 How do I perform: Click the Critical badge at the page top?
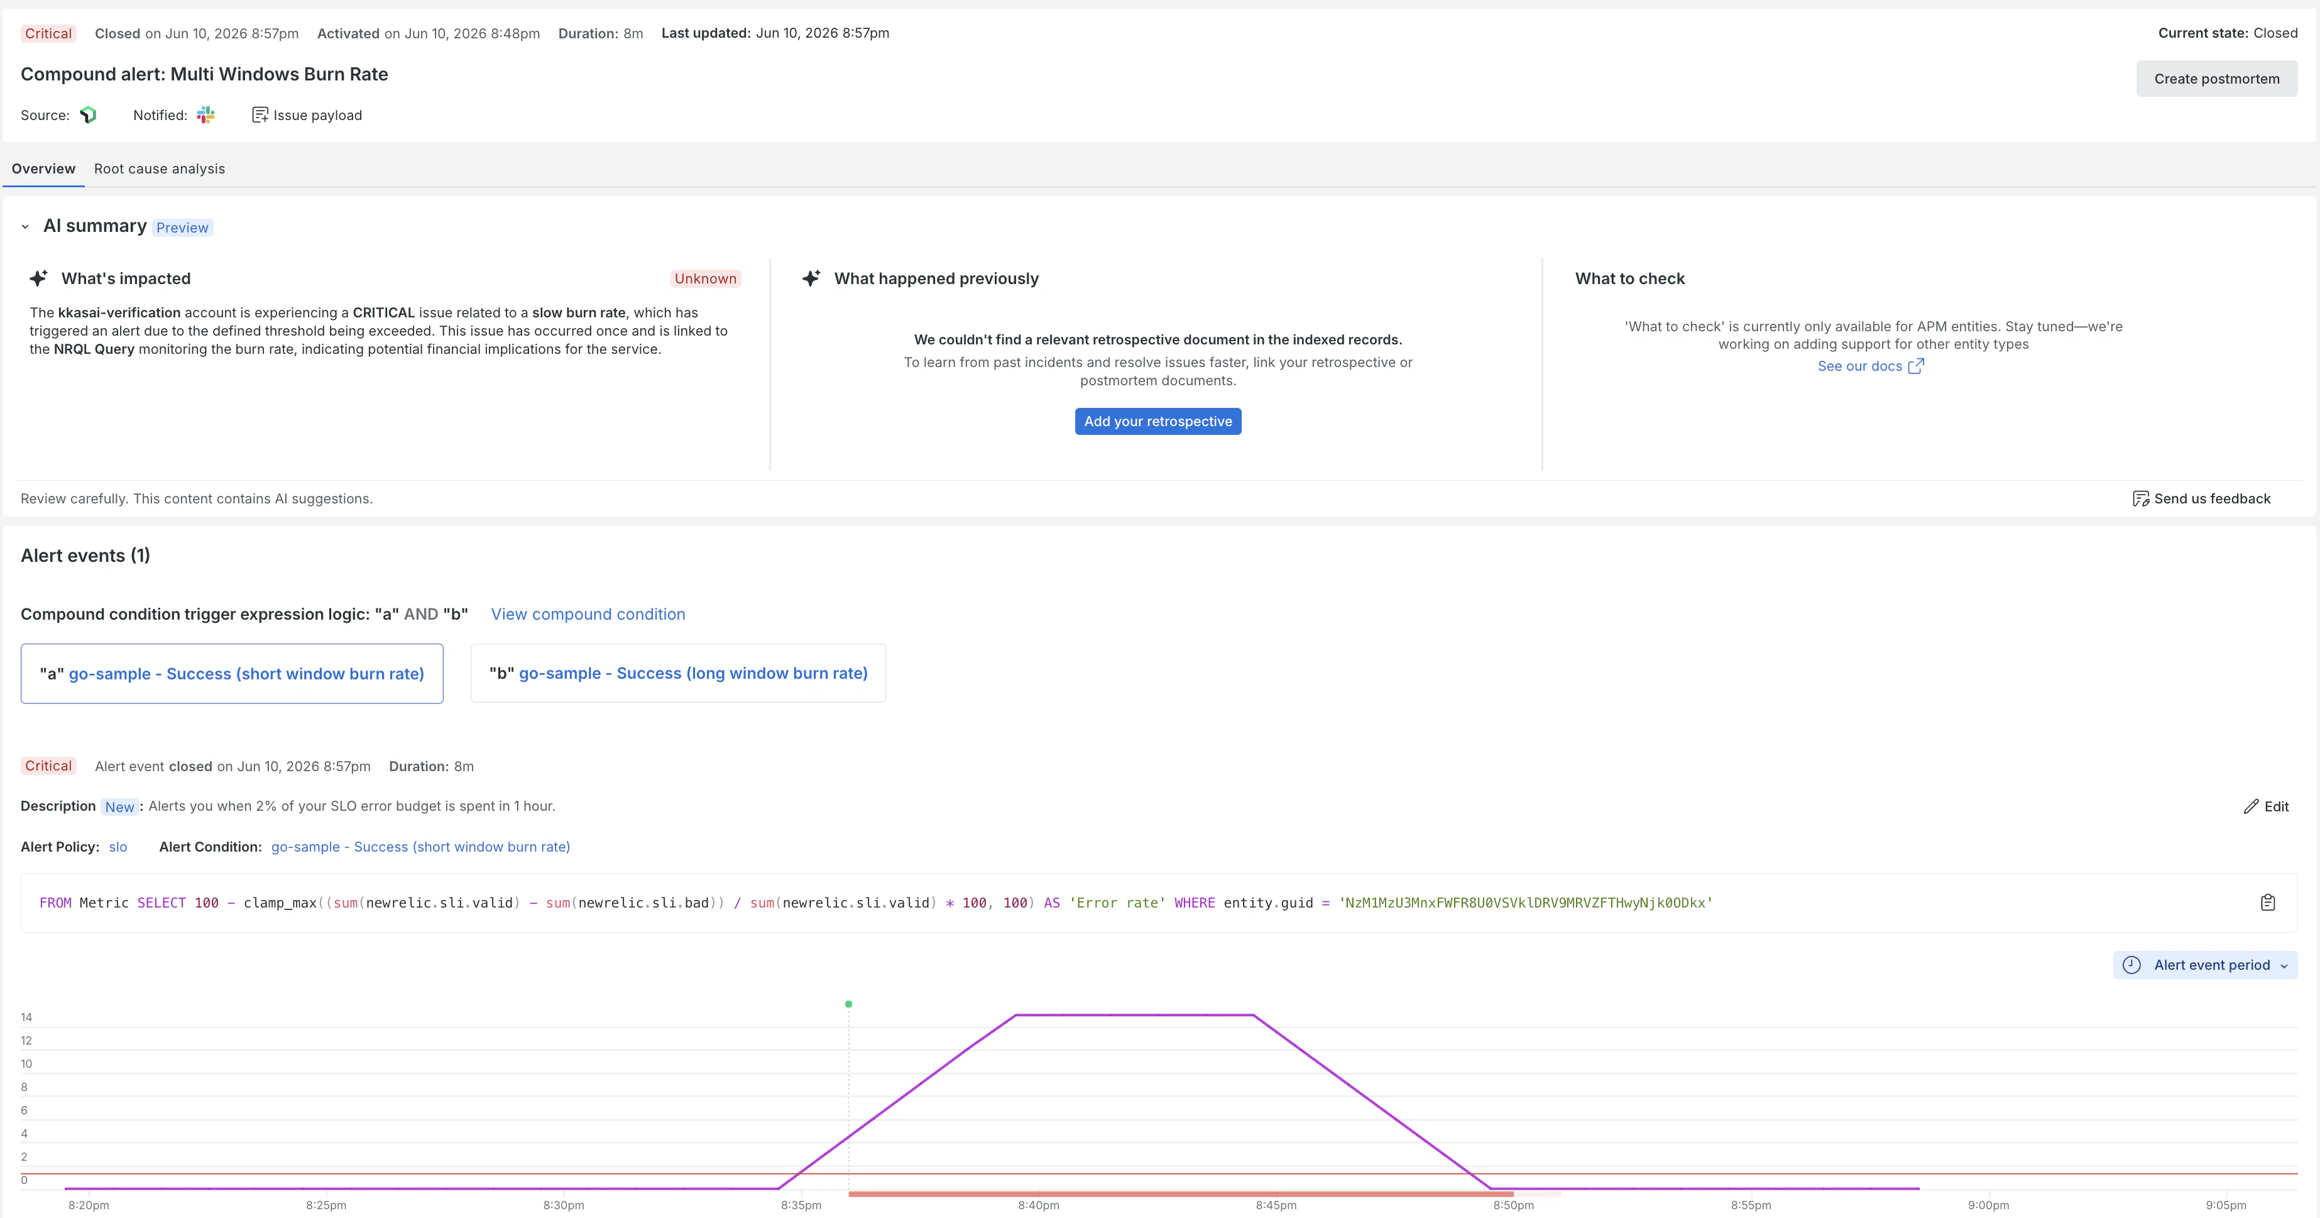coord(48,33)
